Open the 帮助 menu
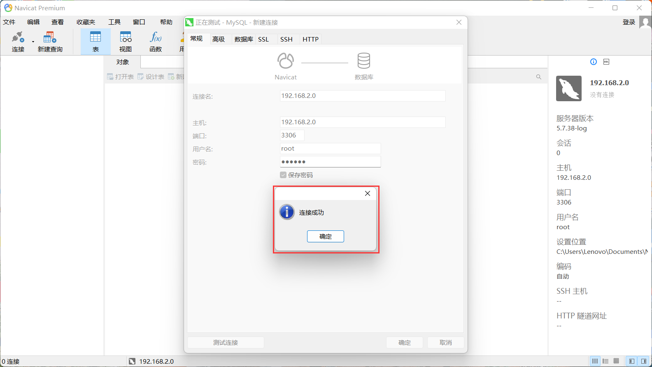Screen dimensions: 652x367 pos(166,22)
